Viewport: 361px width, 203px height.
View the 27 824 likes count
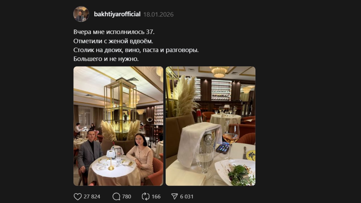point(92,196)
